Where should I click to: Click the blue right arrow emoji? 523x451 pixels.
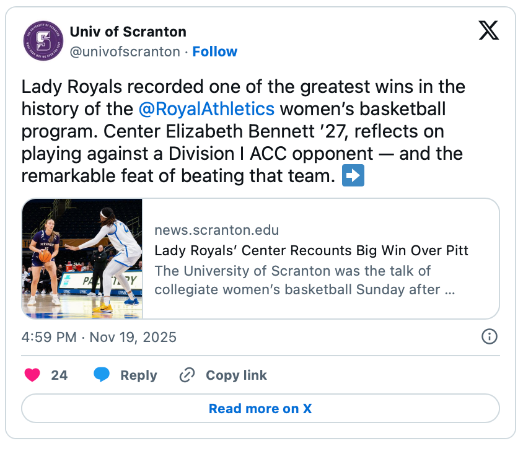point(353,177)
